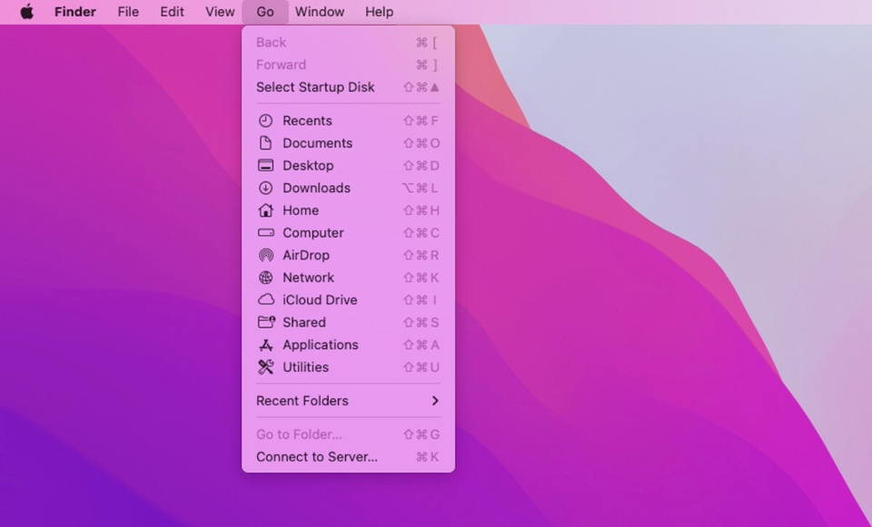Click the dimmed Forward entry

(348, 64)
